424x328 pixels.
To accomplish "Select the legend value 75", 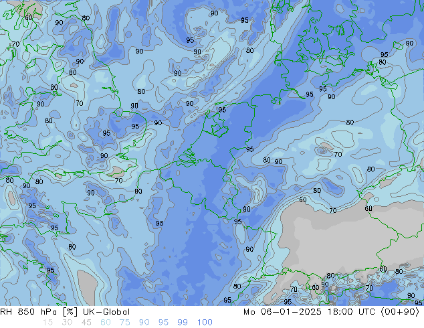I will [124, 323].
